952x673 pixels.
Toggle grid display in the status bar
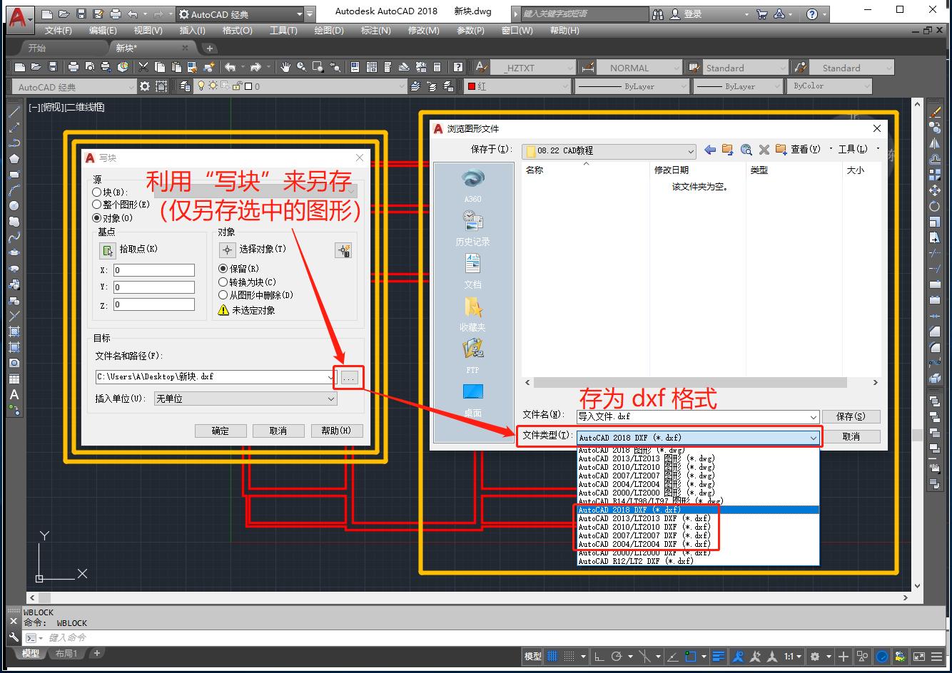click(552, 657)
